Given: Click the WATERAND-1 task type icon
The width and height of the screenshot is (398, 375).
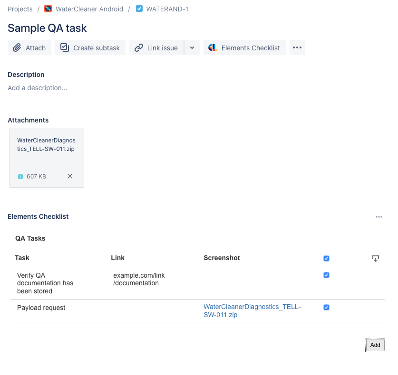Looking at the screenshot, I should point(139,9).
